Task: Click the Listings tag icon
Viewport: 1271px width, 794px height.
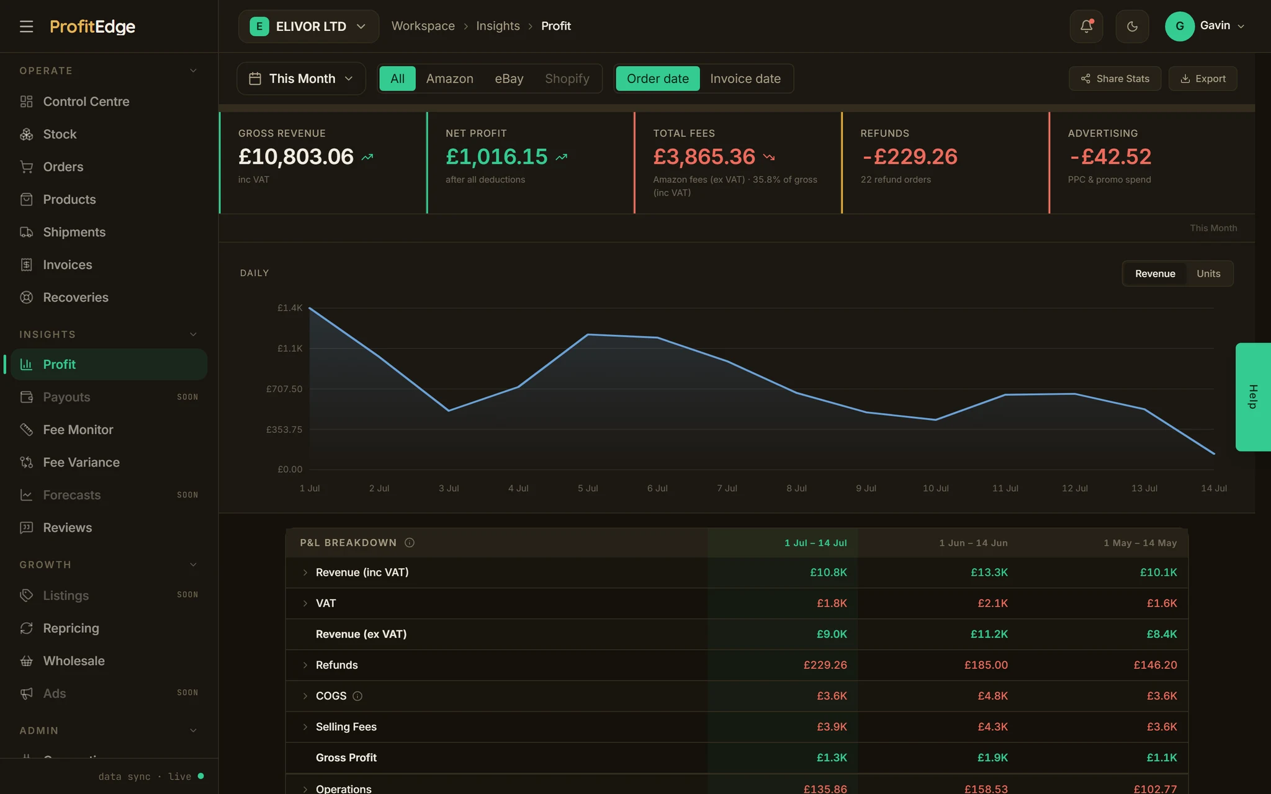Action: [x=26, y=595]
